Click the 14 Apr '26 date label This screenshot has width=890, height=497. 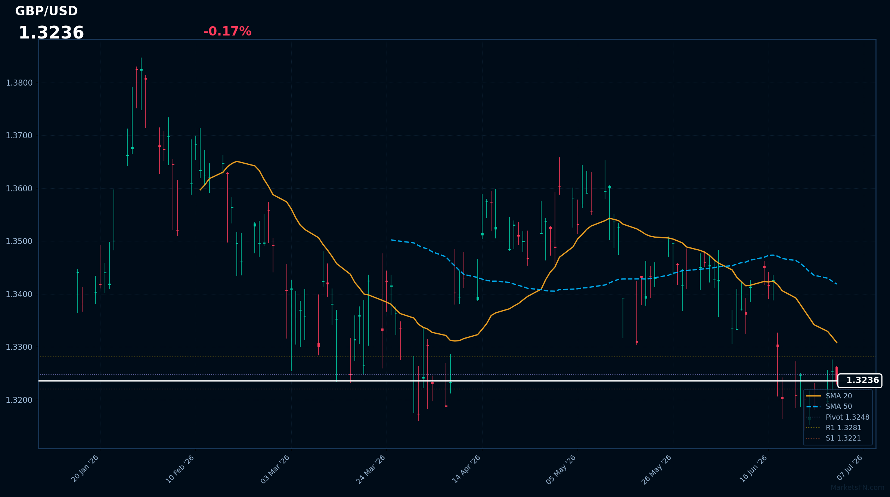467,469
